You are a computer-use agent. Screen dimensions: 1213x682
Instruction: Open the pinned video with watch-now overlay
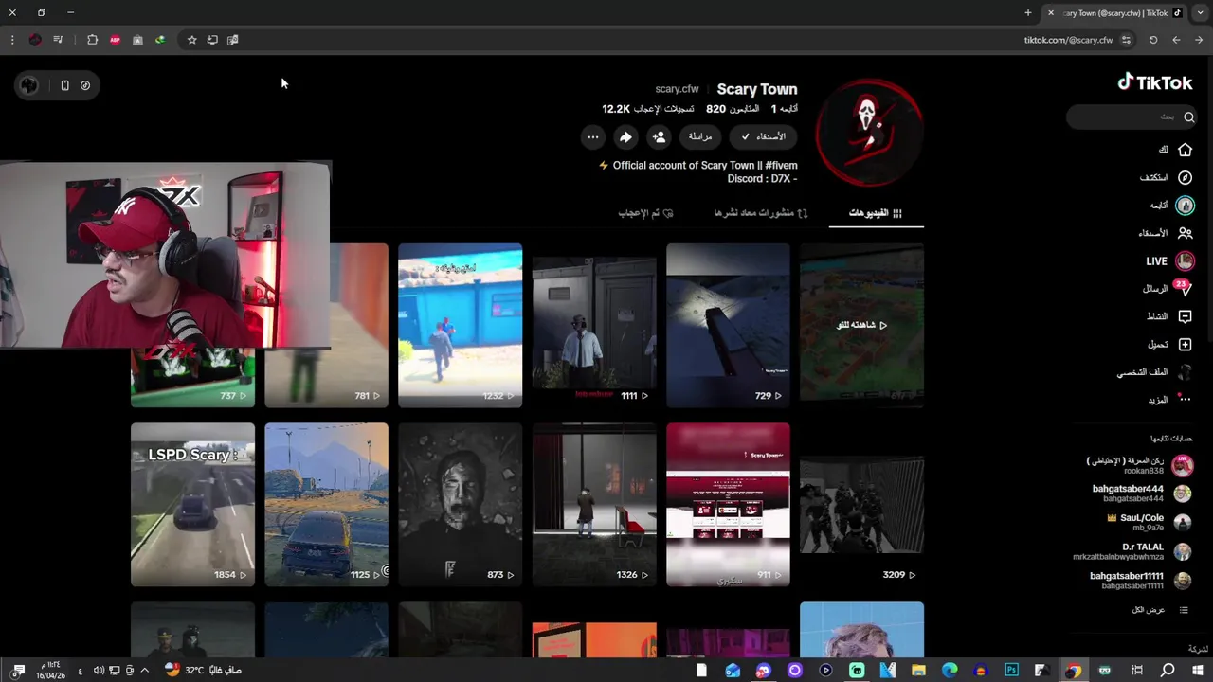click(861, 325)
